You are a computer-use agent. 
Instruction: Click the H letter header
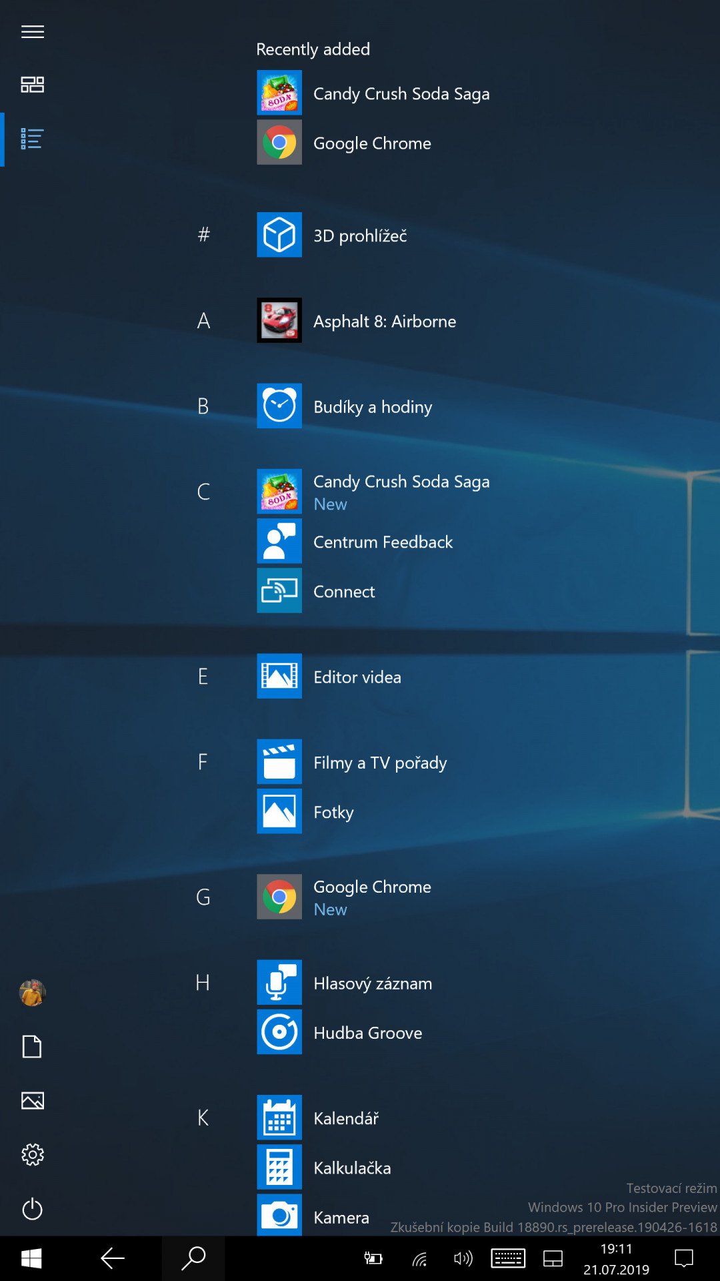tap(203, 983)
